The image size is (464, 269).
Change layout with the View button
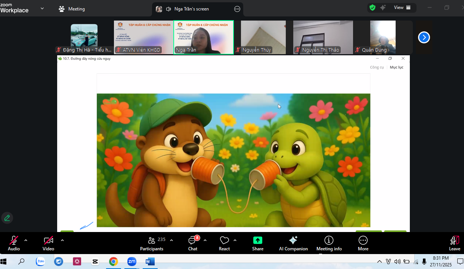tap(402, 7)
